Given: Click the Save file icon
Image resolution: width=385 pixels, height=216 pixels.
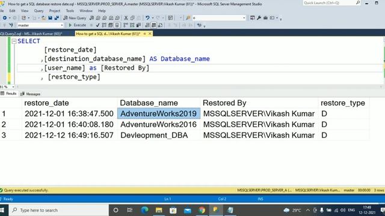Looking at the screenshot, I should click(50, 18).
